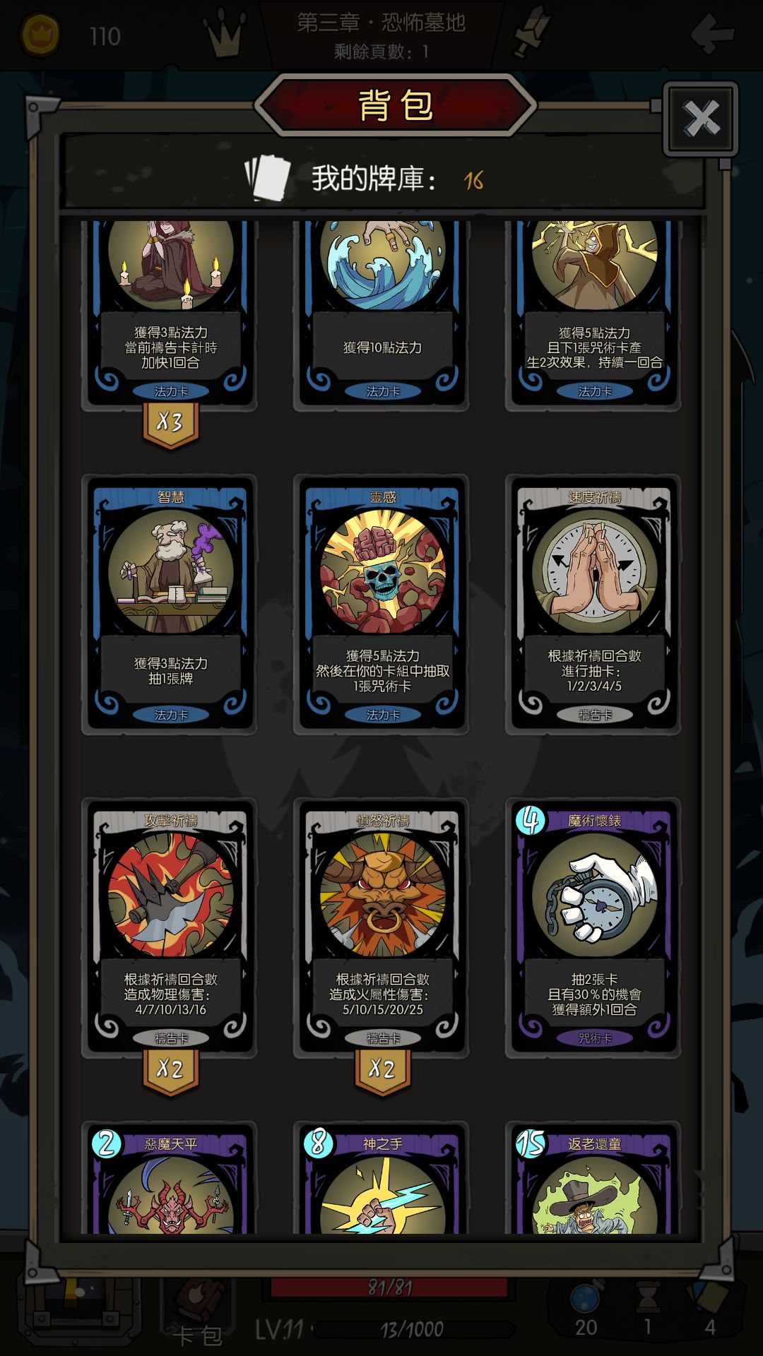The height and width of the screenshot is (1356, 763).
Task: Click the gold crown coin icon
Action: pos(39,35)
